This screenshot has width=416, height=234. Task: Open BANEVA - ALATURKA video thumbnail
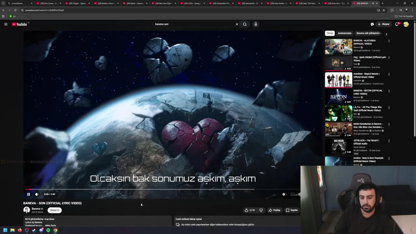pyautogui.click(x=338, y=47)
